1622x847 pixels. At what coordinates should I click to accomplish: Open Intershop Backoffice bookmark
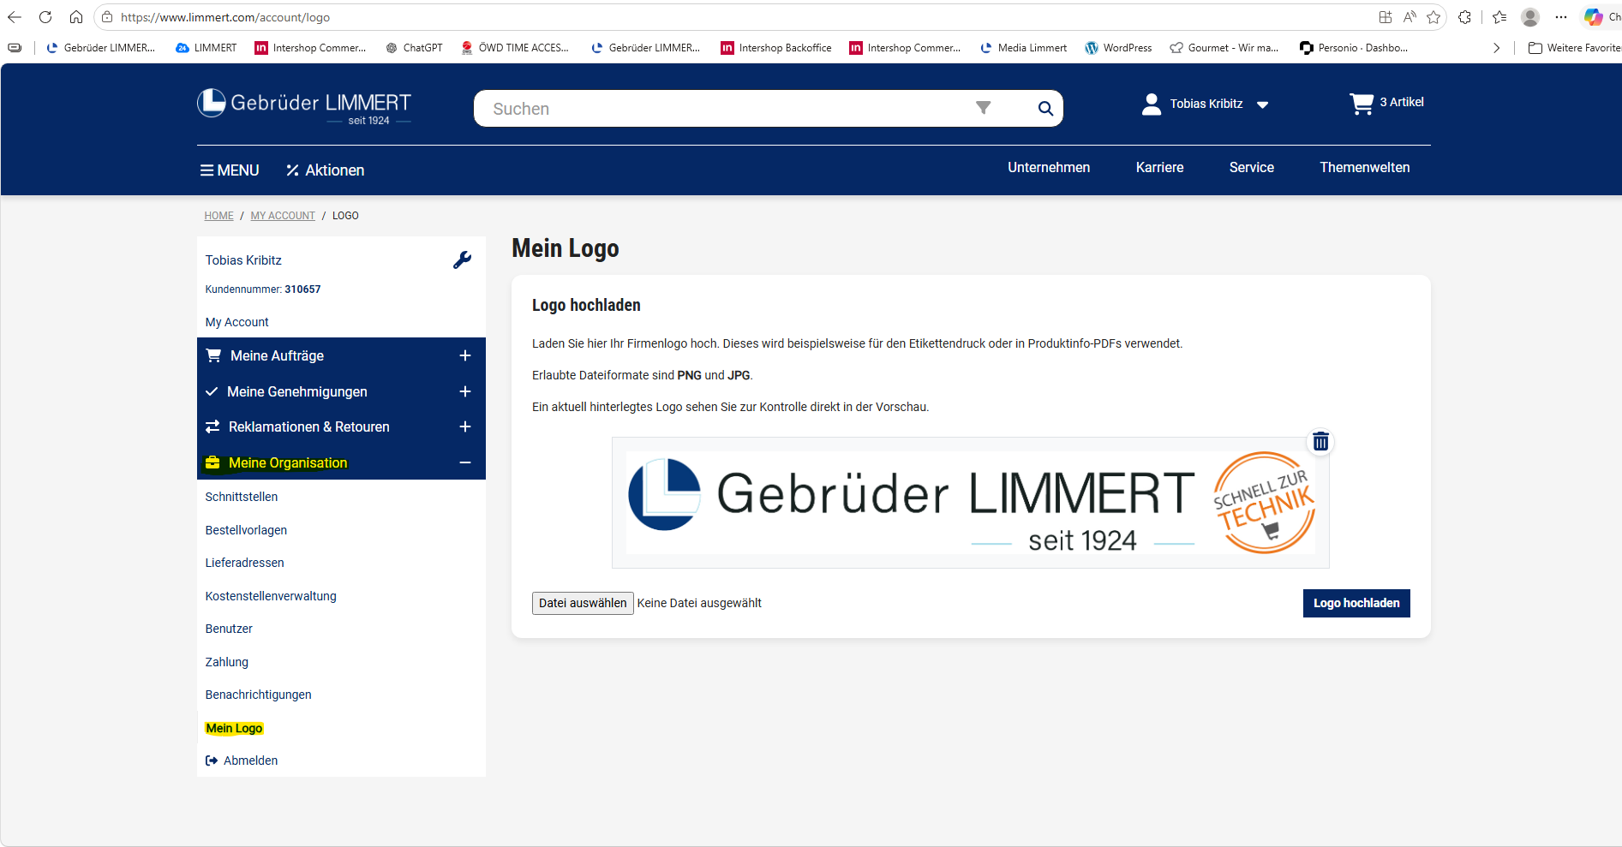pos(776,48)
